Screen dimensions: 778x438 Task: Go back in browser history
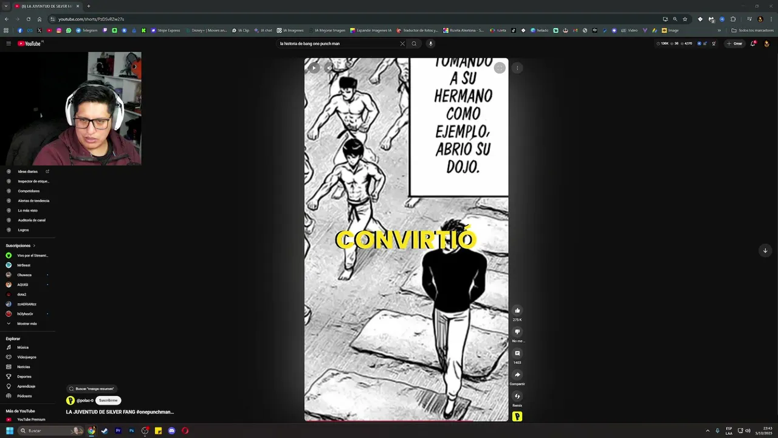click(7, 19)
